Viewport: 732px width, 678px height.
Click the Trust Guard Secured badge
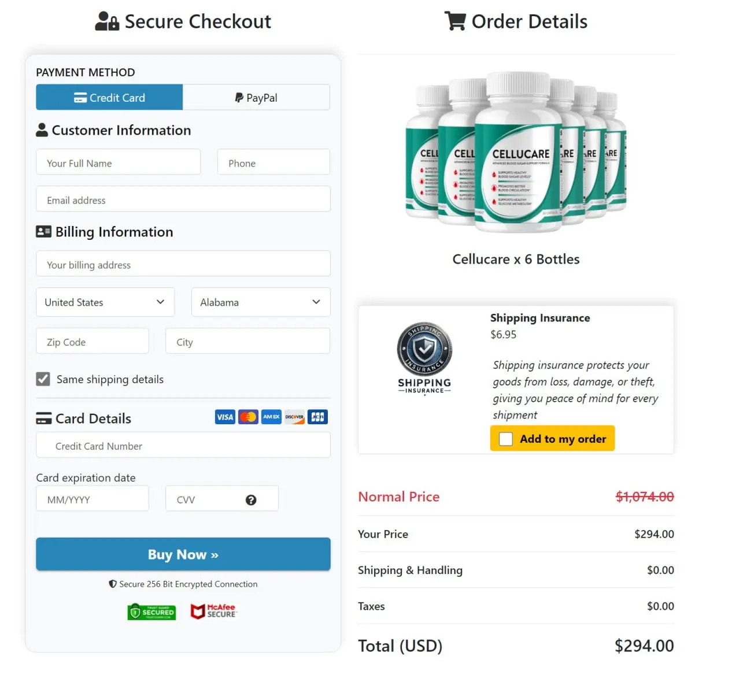151,612
